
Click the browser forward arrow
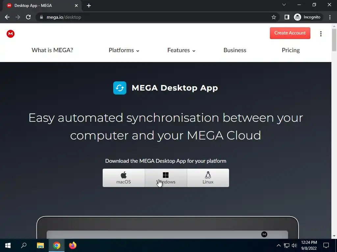[18, 17]
